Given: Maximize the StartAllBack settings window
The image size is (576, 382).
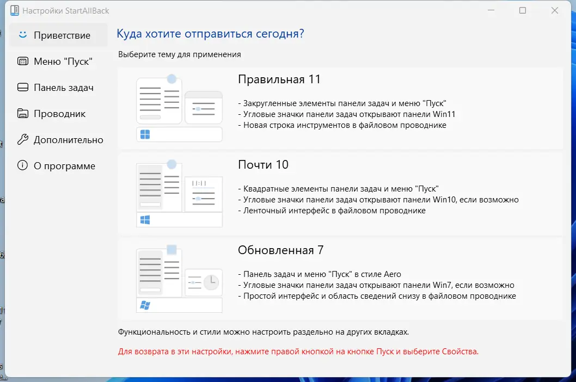Looking at the screenshot, I should [x=522, y=11].
